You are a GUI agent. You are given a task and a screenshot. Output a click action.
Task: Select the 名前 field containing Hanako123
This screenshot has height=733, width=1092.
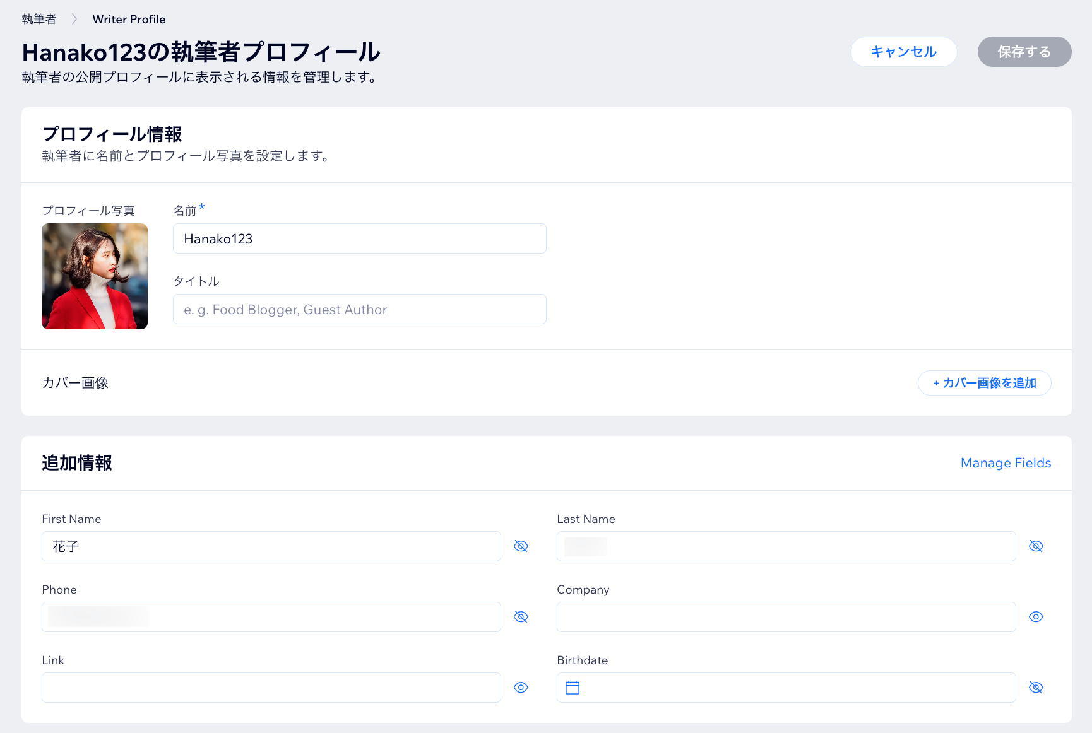359,238
